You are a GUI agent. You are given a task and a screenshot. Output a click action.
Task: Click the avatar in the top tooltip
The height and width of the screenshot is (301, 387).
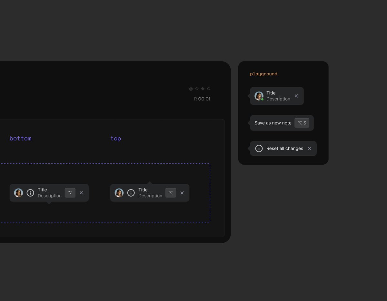[119, 193]
